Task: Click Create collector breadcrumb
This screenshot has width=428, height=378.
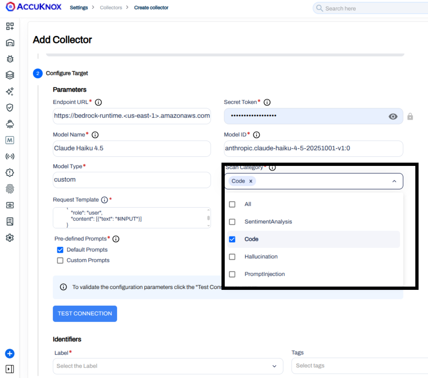Action: point(151,7)
